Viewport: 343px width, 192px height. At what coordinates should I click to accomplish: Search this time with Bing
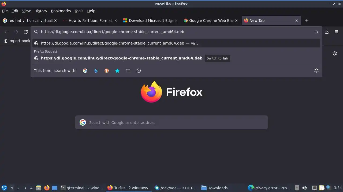pos(96,71)
